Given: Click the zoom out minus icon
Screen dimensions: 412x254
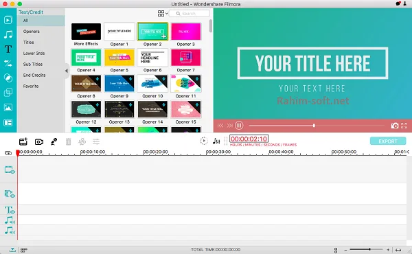Looking at the screenshot, I should coord(346,250).
